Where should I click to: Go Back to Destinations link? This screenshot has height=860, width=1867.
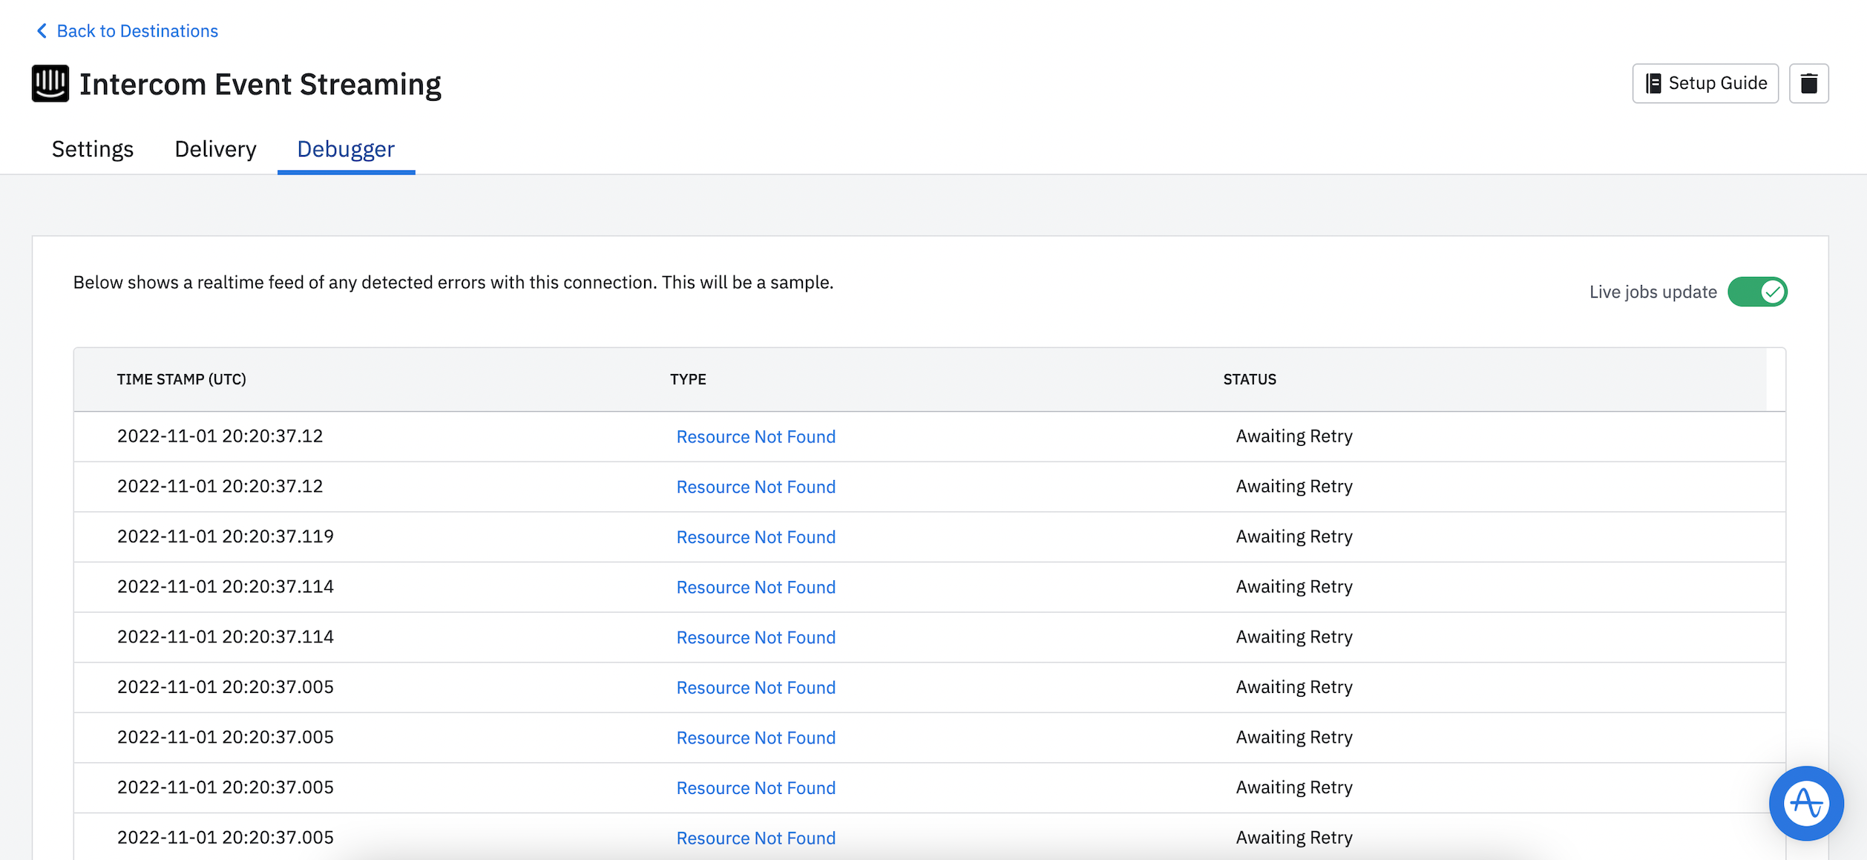point(137,31)
